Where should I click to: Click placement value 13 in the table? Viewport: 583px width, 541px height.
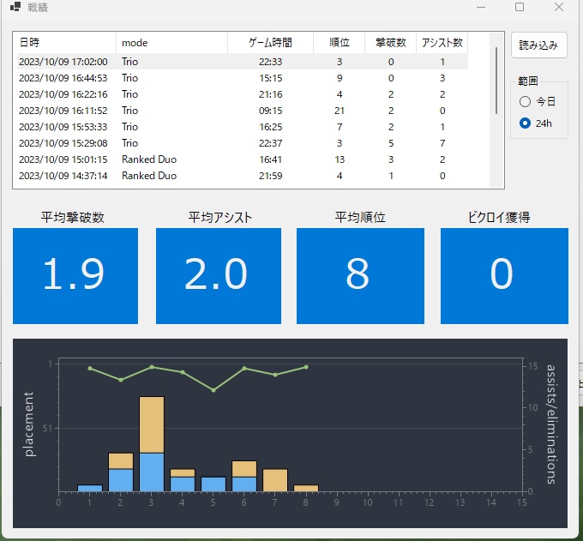click(340, 159)
